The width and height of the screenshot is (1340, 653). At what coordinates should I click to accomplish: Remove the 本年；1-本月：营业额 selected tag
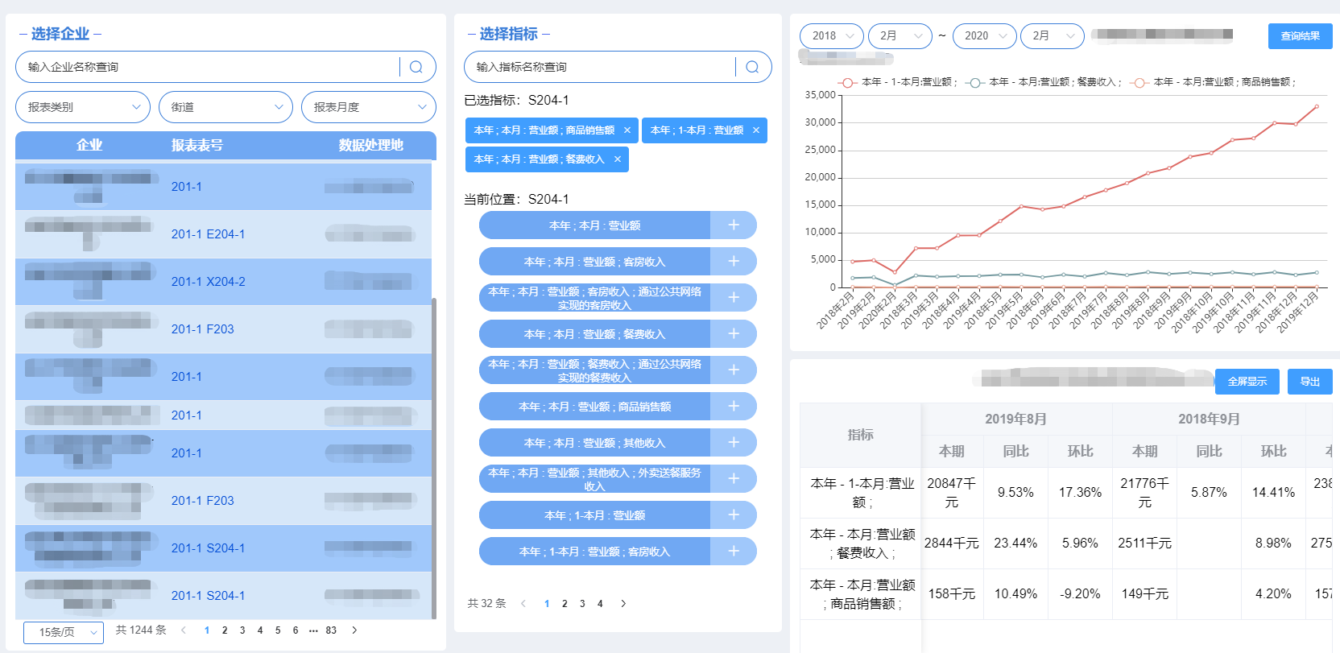pos(755,130)
